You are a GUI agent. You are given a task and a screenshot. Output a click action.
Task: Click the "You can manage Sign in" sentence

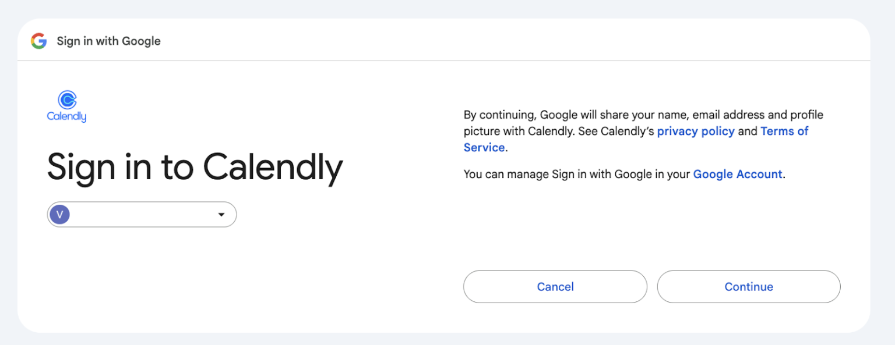pyautogui.click(x=577, y=175)
